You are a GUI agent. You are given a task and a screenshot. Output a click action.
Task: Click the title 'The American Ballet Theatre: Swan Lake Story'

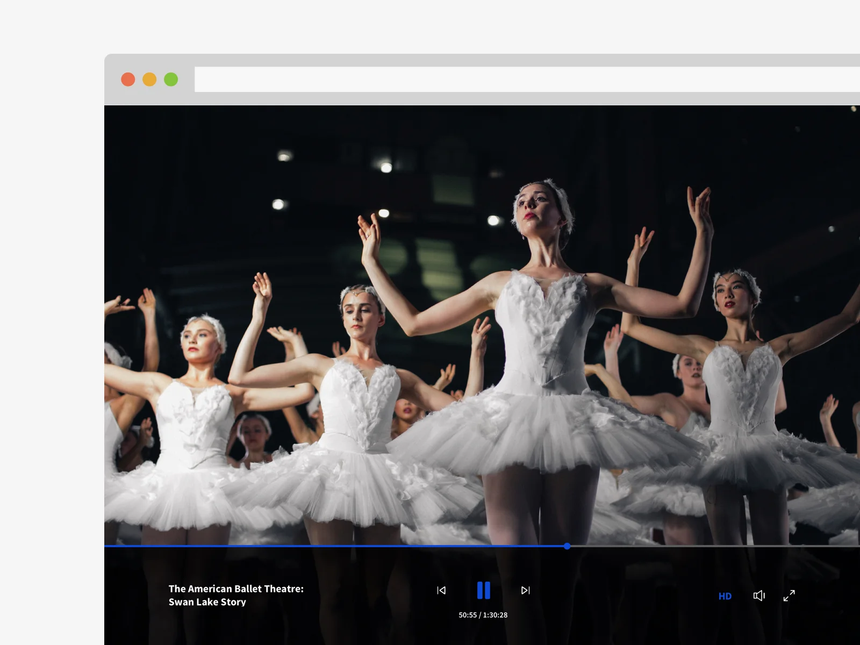tap(236, 596)
